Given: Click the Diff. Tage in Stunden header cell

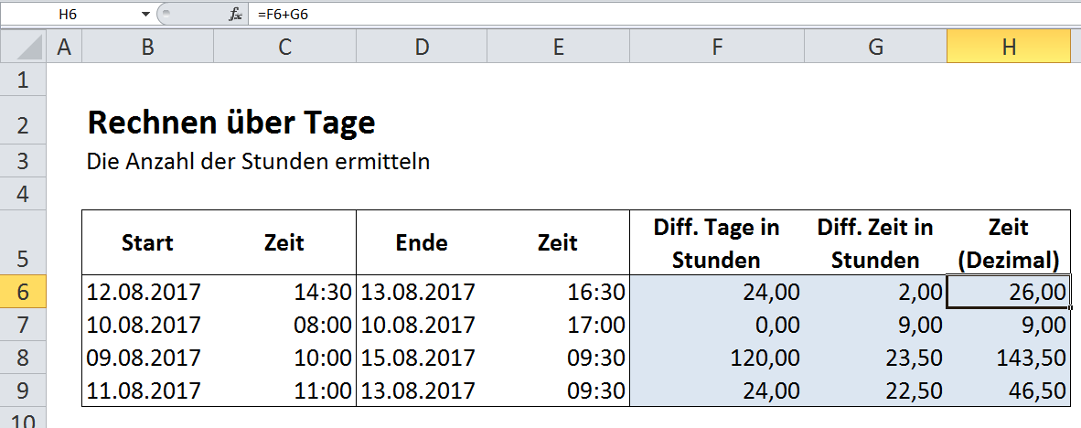Looking at the screenshot, I should coord(717,242).
